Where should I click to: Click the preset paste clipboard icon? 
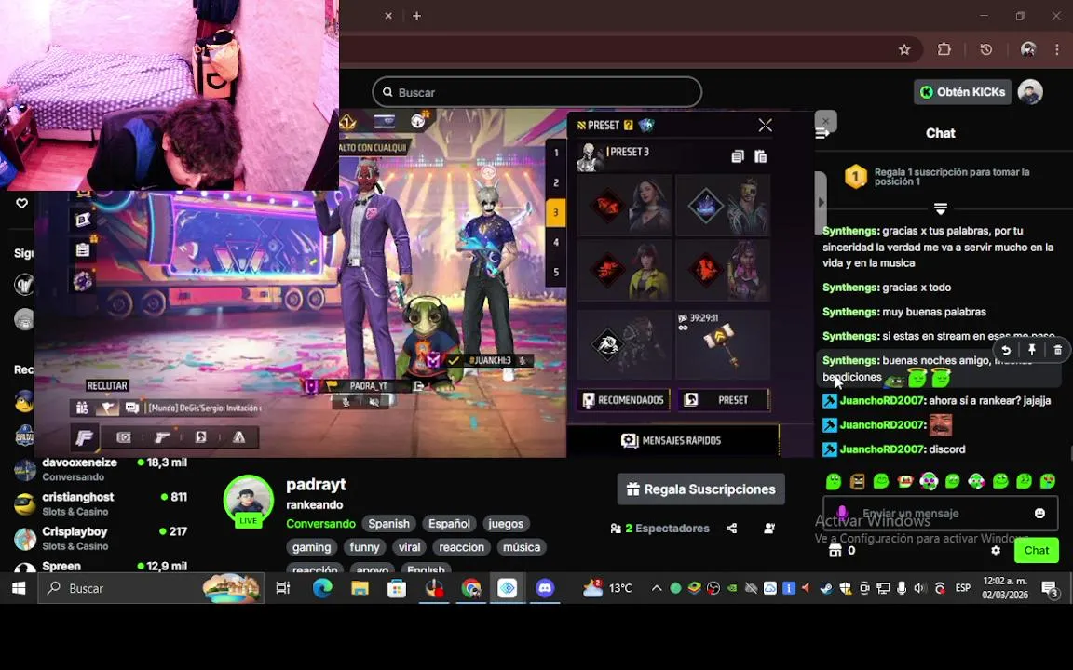click(x=760, y=156)
